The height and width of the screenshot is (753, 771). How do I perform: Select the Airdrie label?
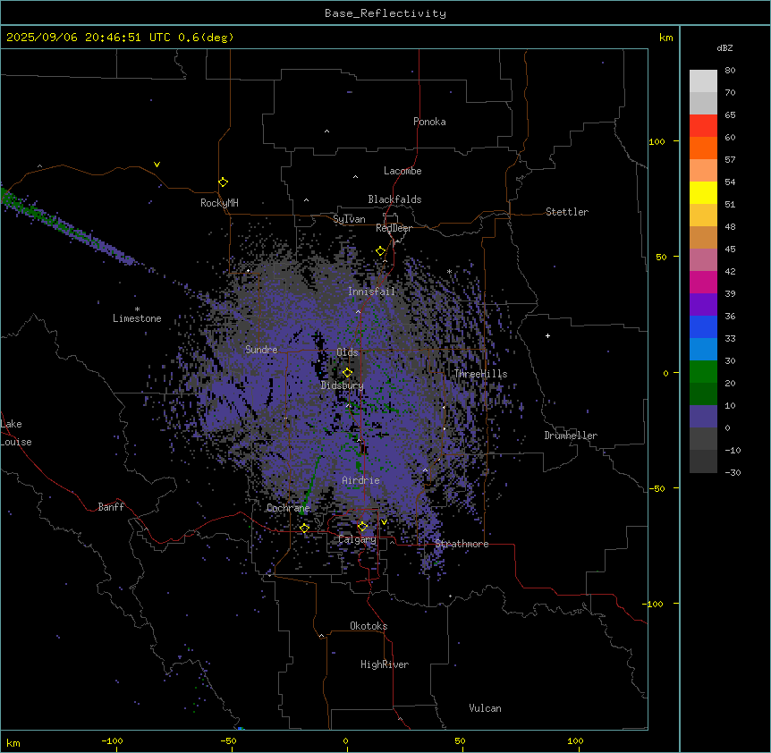coord(361,480)
